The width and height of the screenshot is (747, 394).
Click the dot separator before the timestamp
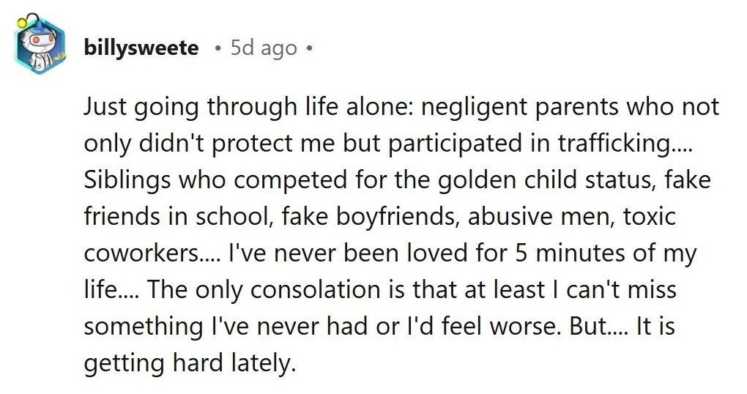tap(218, 49)
